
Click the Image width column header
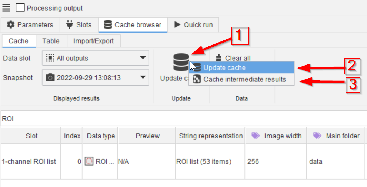pos(276,136)
